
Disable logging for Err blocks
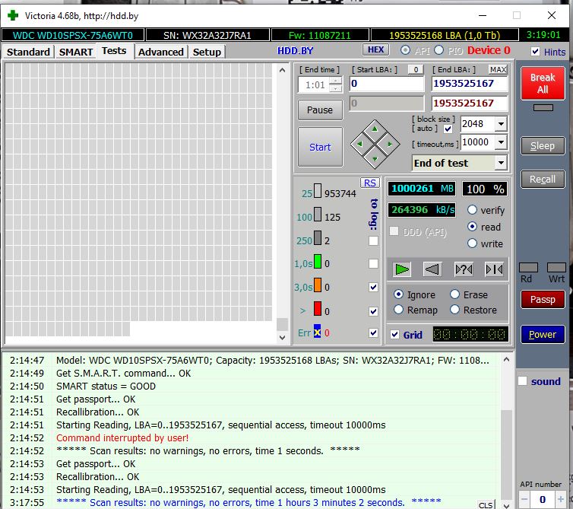tap(373, 332)
